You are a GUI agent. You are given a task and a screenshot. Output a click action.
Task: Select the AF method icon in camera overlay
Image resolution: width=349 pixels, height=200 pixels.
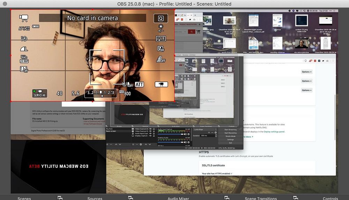click(24, 28)
